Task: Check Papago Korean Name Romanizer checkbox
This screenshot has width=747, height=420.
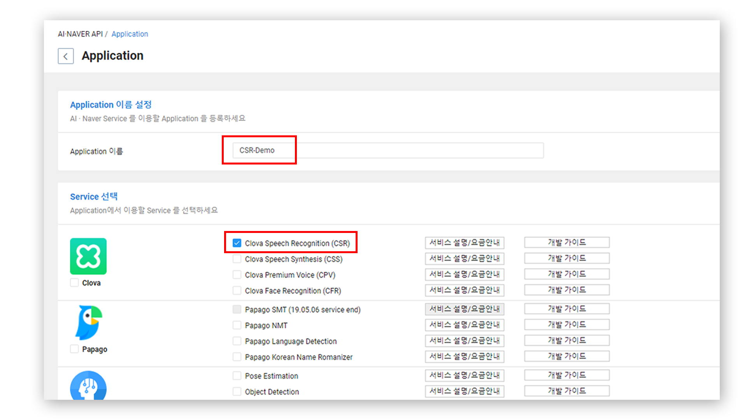Action: [x=237, y=357]
